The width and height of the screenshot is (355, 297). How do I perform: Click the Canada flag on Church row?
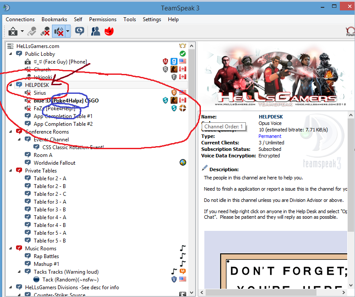coord(183,69)
